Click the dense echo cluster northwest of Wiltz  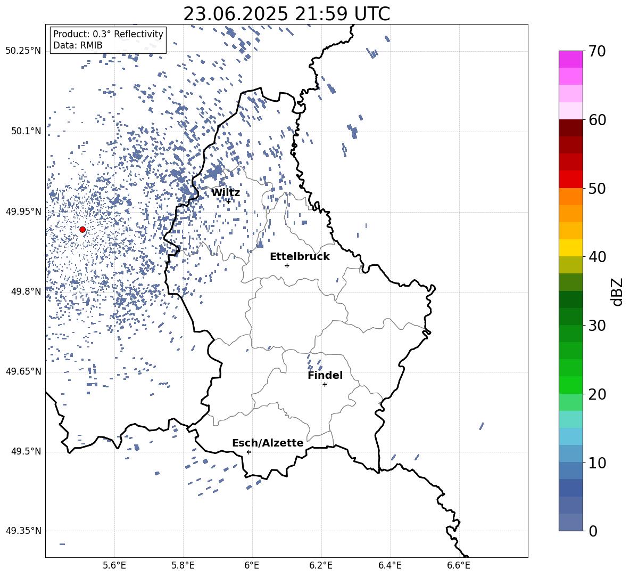coord(214,173)
